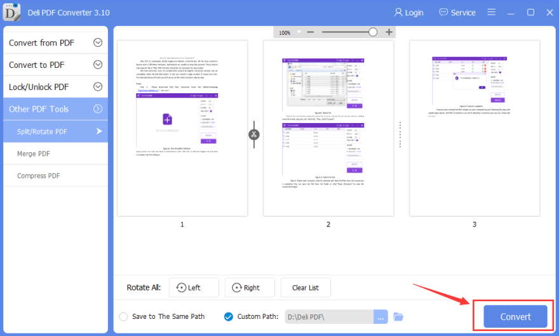Select page 1 thumbnail
This screenshot has width=559, height=336.
tap(182, 128)
